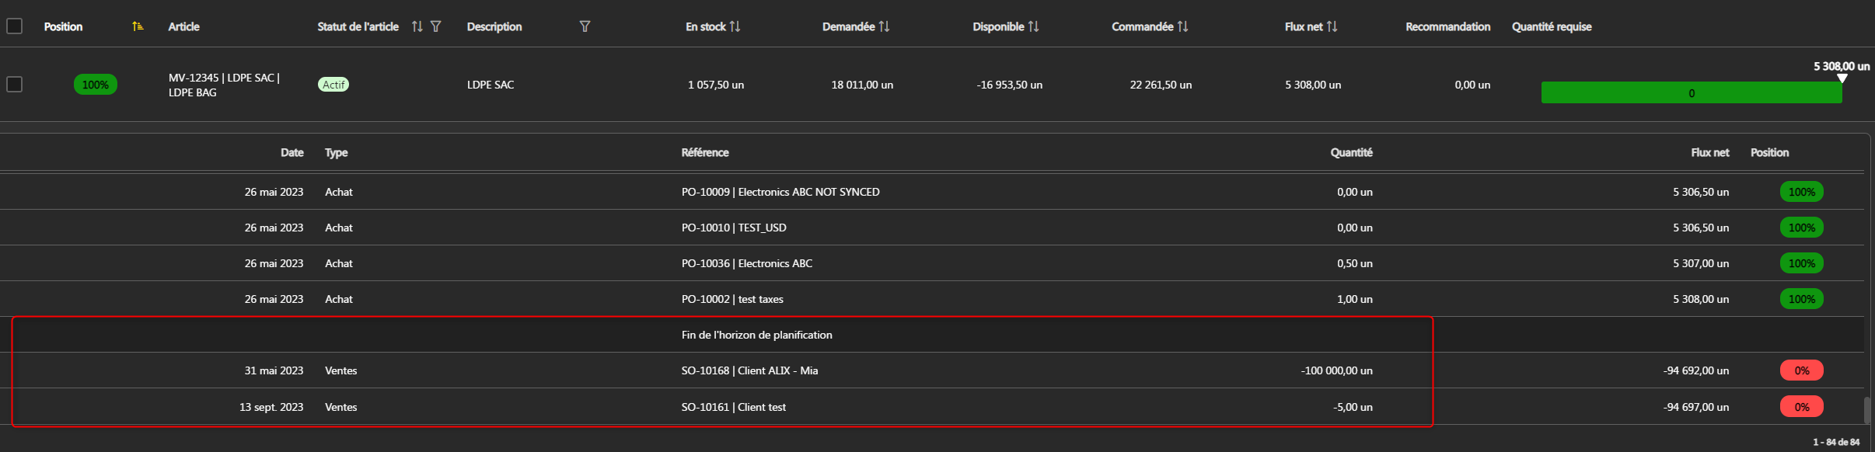Click the 1 057,50 un stock value
This screenshot has height=452, width=1875.
click(x=716, y=85)
